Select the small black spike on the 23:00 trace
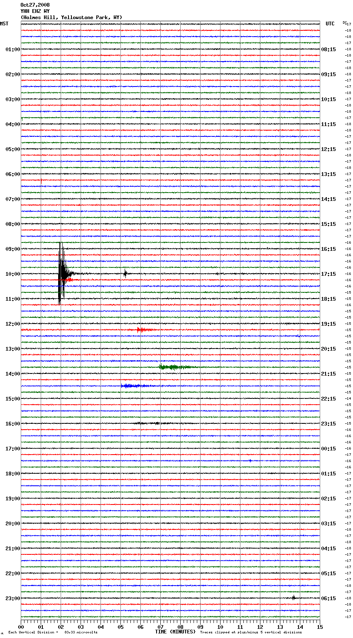Viewport: 353px width, 638px height. tap(294, 598)
